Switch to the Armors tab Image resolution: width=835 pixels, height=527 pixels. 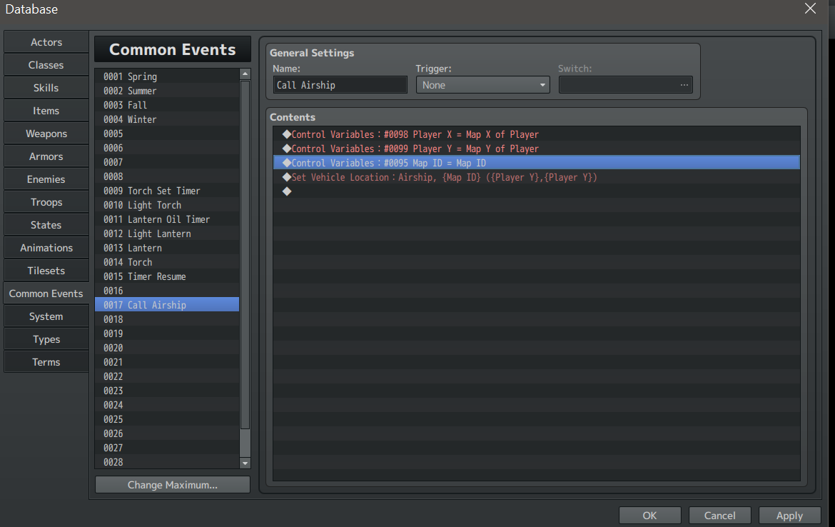pos(46,156)
